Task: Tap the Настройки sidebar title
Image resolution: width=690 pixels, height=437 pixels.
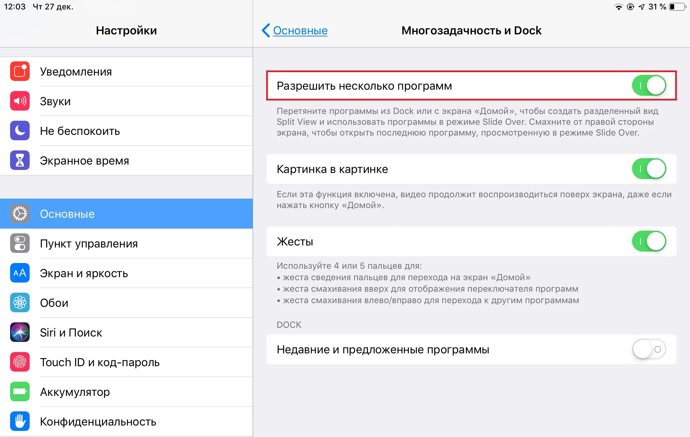Action: 126,30
